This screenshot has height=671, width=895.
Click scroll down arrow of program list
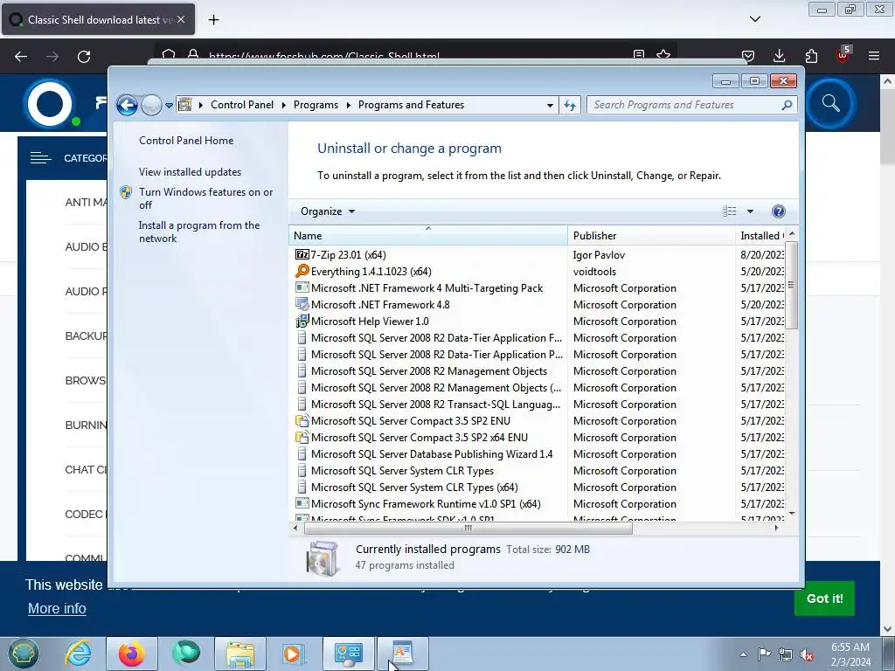click(x=792, y=514)
